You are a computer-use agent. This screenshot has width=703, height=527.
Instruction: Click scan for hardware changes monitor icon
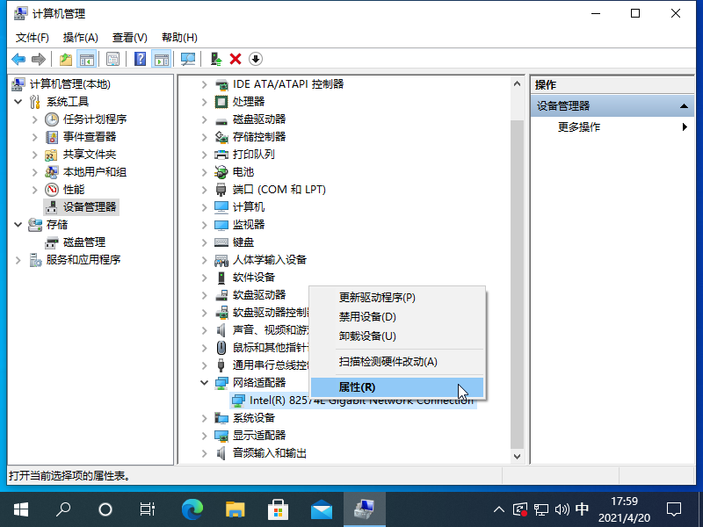click(187, 59)
